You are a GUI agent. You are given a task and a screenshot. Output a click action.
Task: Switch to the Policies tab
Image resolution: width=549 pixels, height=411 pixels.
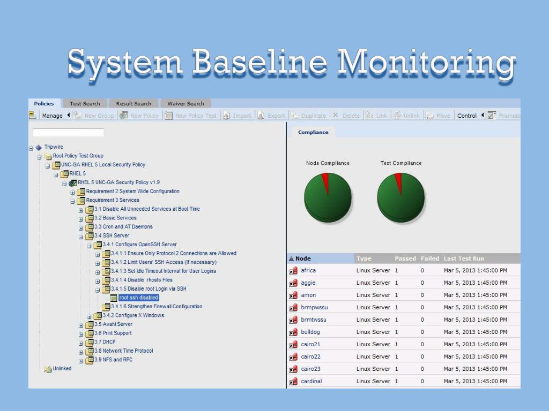click(44, 103)
